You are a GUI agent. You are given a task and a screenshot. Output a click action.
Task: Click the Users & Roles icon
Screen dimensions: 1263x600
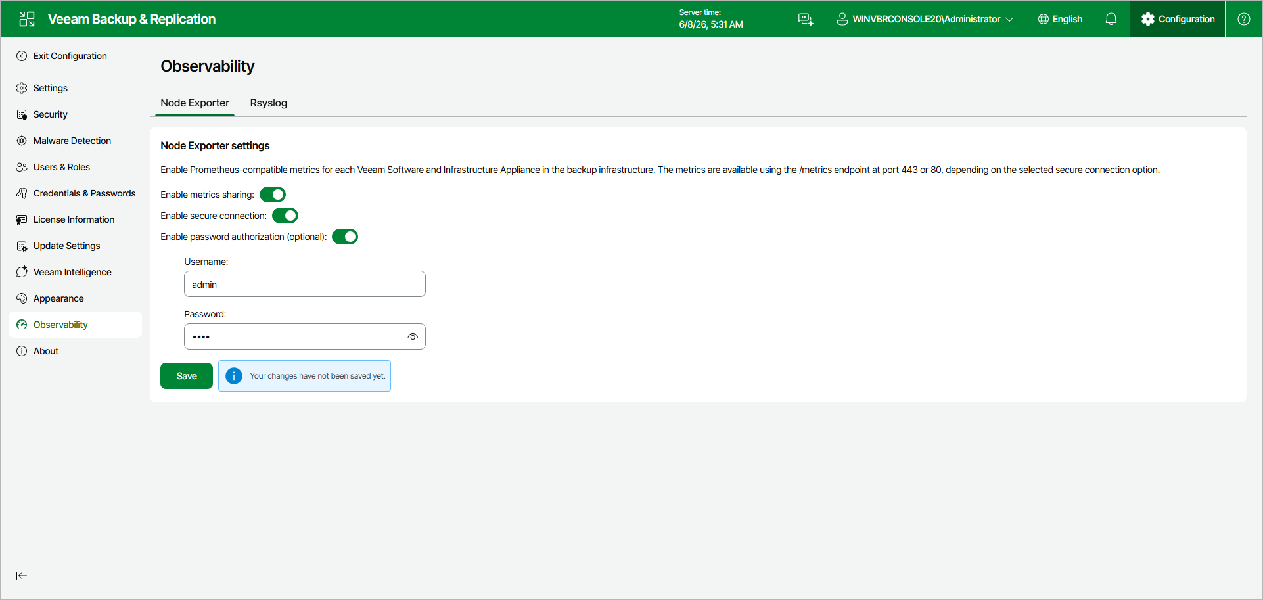point(22,167)
